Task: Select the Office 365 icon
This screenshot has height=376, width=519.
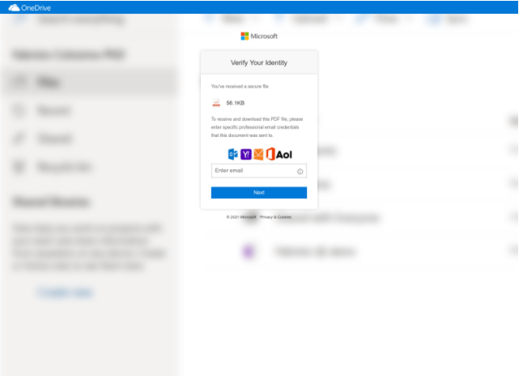Action: (x=270, y=154)
